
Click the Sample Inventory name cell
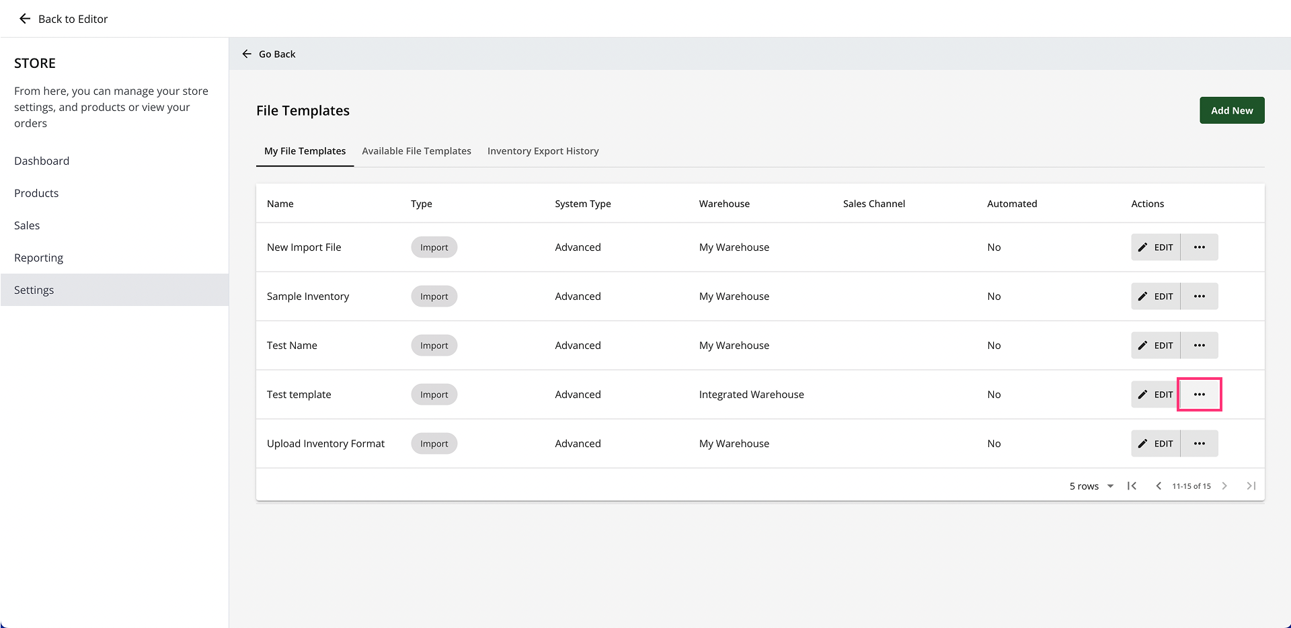point(308,297)
